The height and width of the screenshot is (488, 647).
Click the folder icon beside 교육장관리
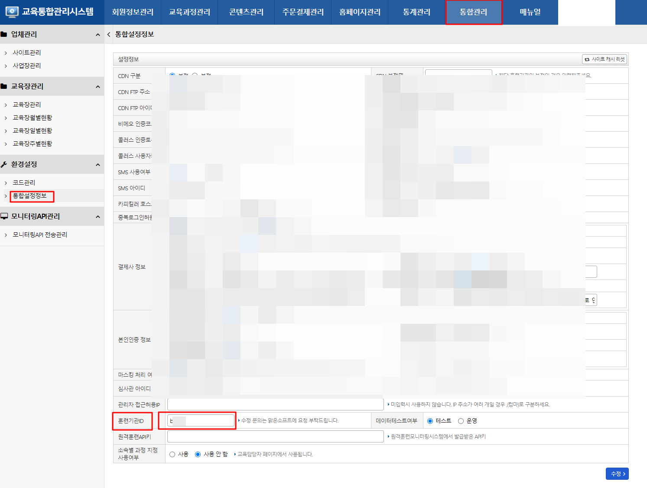[x=4, y=86]
